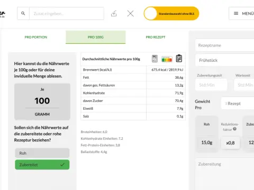
Task: Click the Fett-Protein-Einheiten: 3,8 line
Action: 101,145
